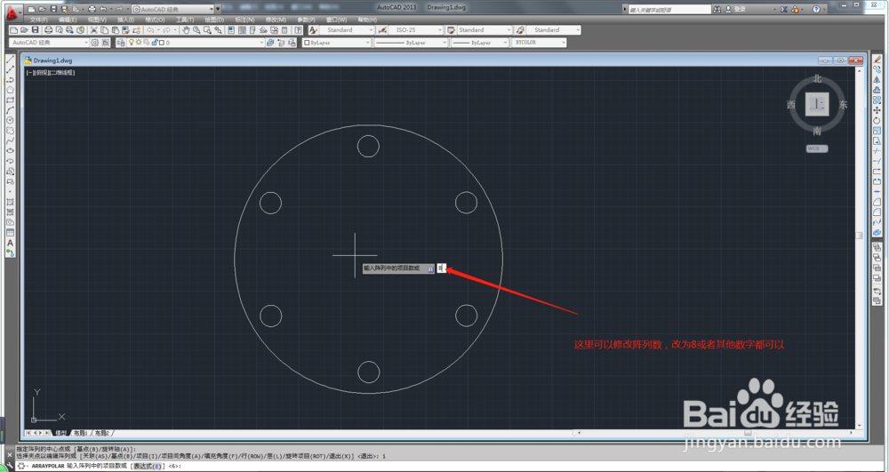The image size is (889, 472).
Task: Click the Save icon in Standard toolbar
Action: pos(36,30)
